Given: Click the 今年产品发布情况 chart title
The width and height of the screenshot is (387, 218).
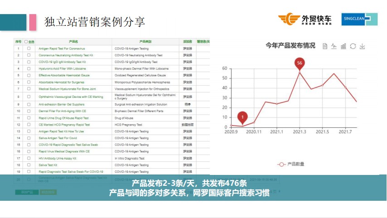Looking at the screenshot, I should click(290, 46).
